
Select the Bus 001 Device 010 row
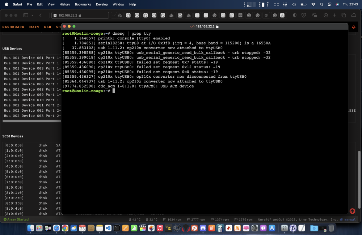(32, 100)
